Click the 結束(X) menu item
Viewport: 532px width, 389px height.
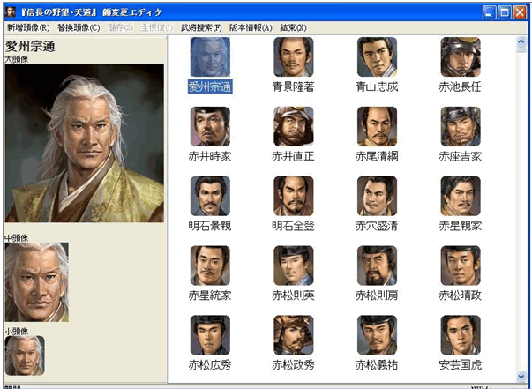(x=294, y=28)
